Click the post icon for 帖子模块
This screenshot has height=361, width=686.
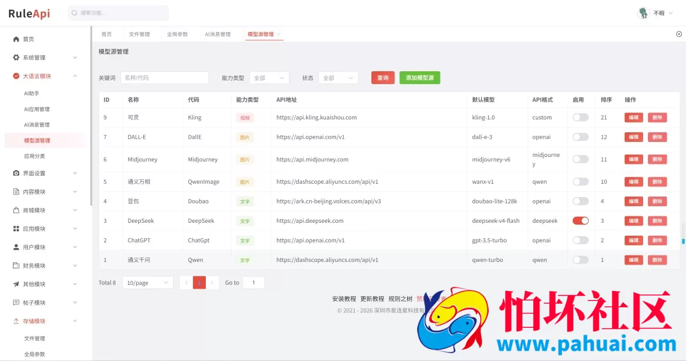click(16, 303)
